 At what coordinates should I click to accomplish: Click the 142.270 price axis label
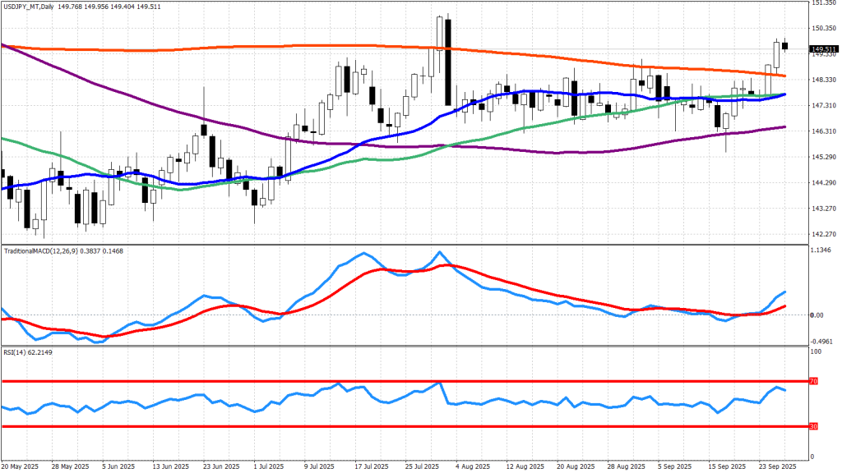(x=823, y=234)
